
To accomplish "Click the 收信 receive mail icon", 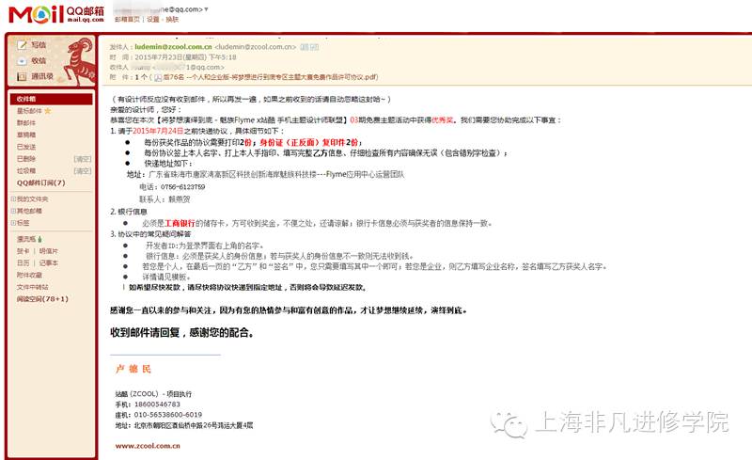I will pos(22,61).
